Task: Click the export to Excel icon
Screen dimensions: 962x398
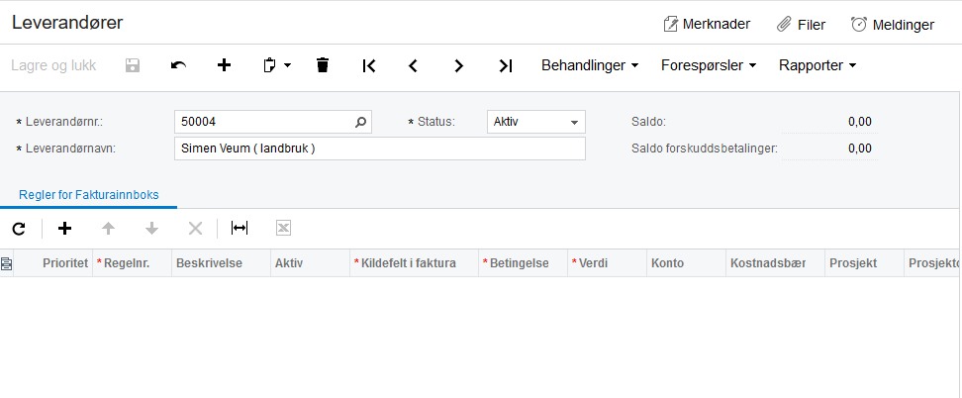Action: tap(283, 229)
